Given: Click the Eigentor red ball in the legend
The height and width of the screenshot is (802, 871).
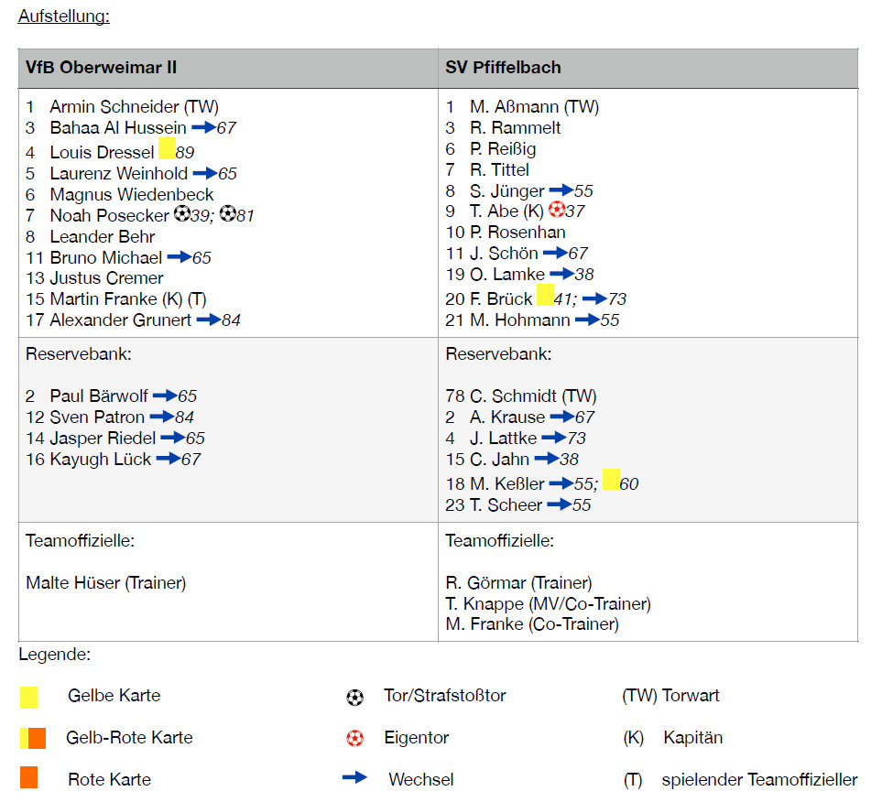Looking at the screenshot, I should pyautogui.click(x=355, y=737).
